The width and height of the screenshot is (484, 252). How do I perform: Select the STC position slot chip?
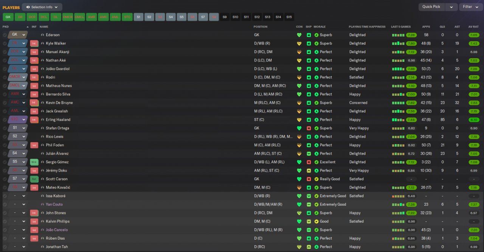(127, 17)
